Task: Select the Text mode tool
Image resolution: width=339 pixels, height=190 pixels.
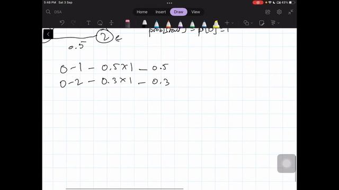Action: pyautogui.click(x=88, y=23)
